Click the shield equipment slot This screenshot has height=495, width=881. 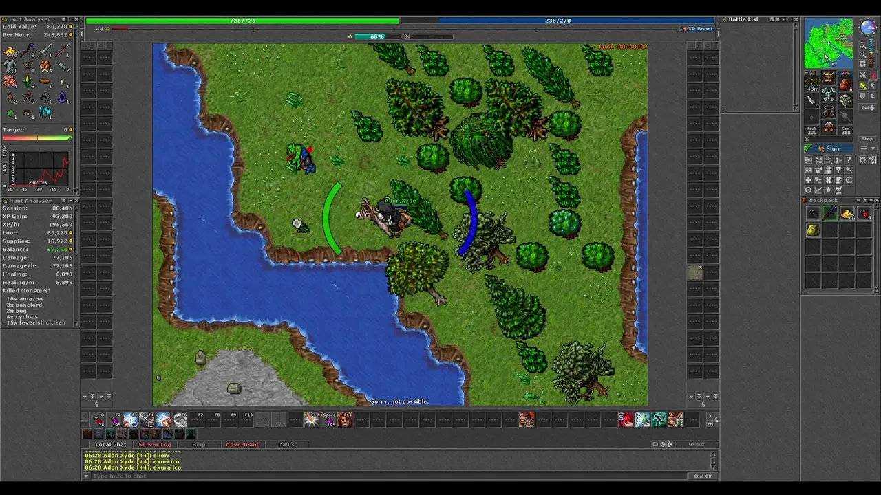pyautogui.click(x=845, y=100)
